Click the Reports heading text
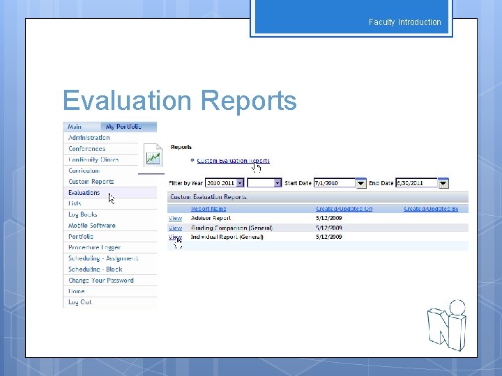The image size is (502, 376). click(x=181, y=147)
